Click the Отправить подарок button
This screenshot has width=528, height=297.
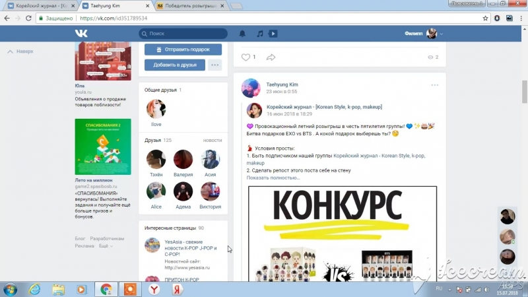[183, 49]
